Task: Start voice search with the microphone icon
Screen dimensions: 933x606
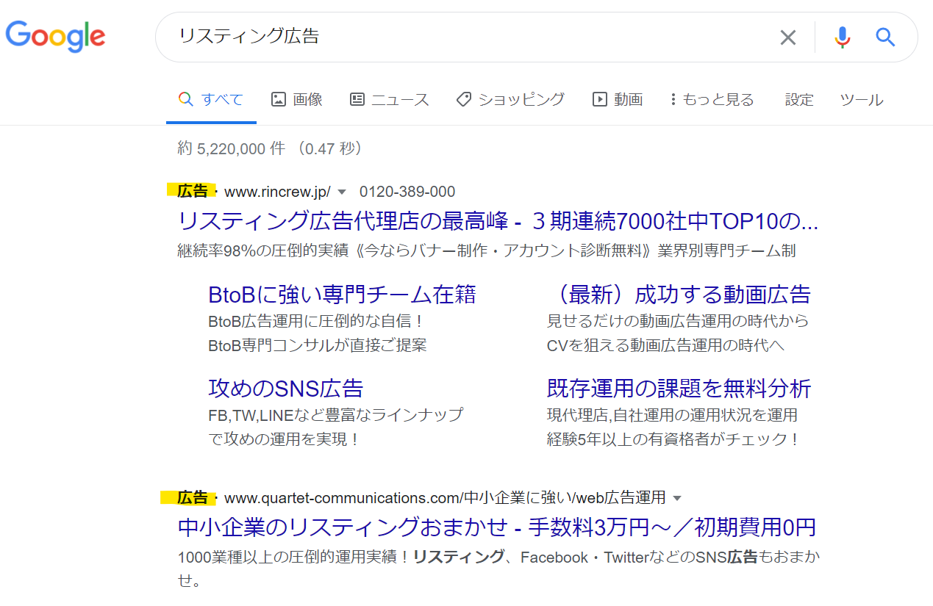Action: (843, 37)
